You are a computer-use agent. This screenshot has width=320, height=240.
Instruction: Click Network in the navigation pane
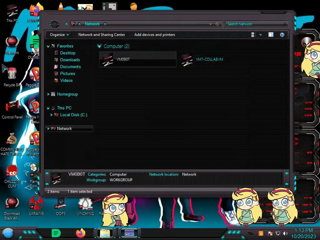point(64,128)
